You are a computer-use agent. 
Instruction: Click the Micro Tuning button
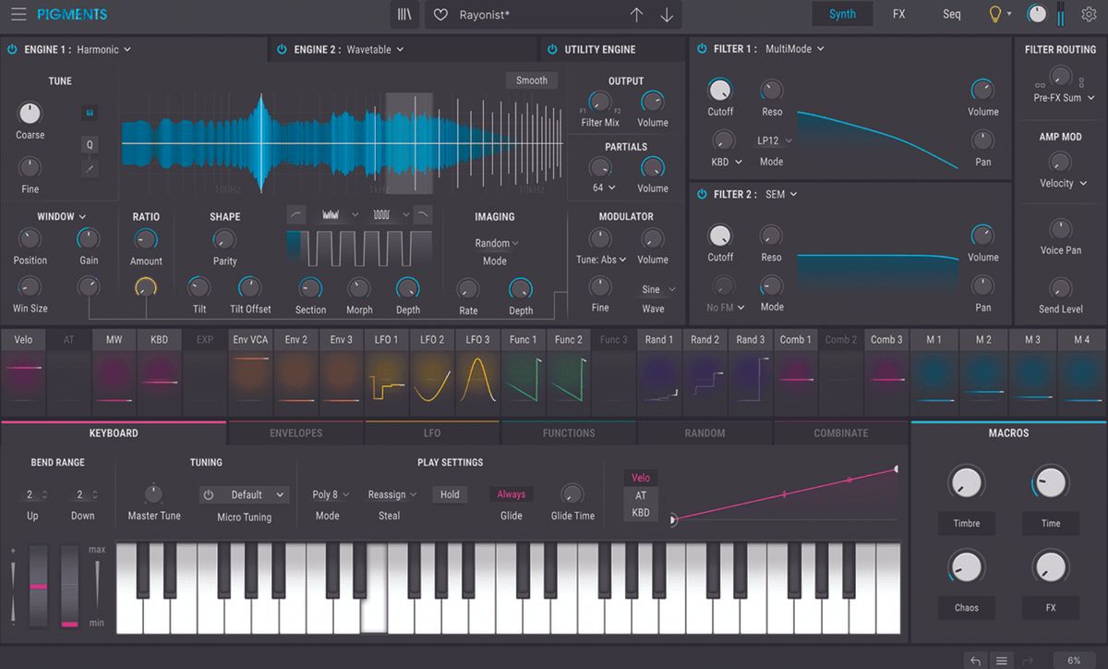pos(244,517)
